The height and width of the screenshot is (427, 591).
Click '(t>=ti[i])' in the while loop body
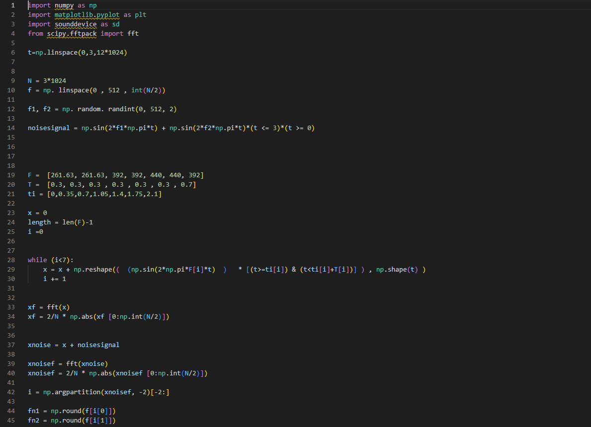(269, 269)
